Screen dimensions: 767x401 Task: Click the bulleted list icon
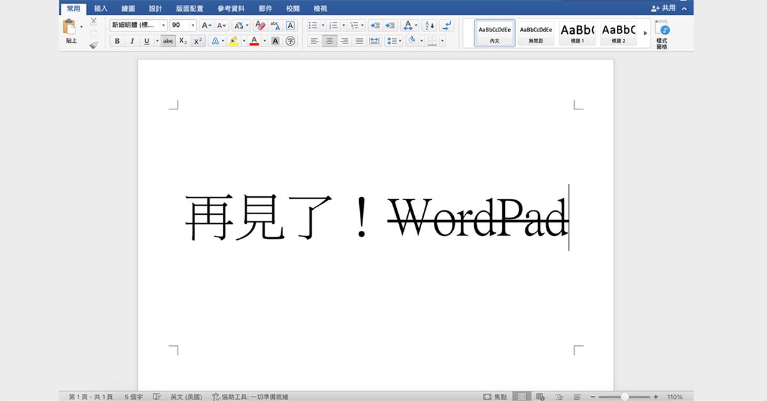[313, 26]
